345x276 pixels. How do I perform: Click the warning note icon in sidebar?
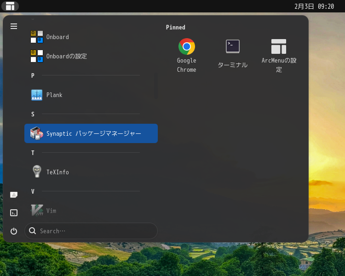[x=14, y=195]
